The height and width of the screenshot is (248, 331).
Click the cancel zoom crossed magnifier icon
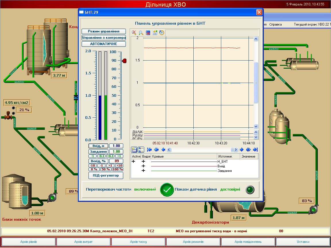[x=134, y=33]
